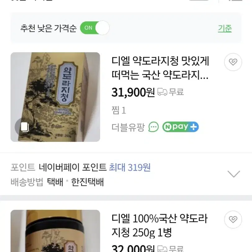The width and height of the screenshot is (252, 252).
Task: Tap 최대 319원 point info
Action: click(x=130, y=168)
